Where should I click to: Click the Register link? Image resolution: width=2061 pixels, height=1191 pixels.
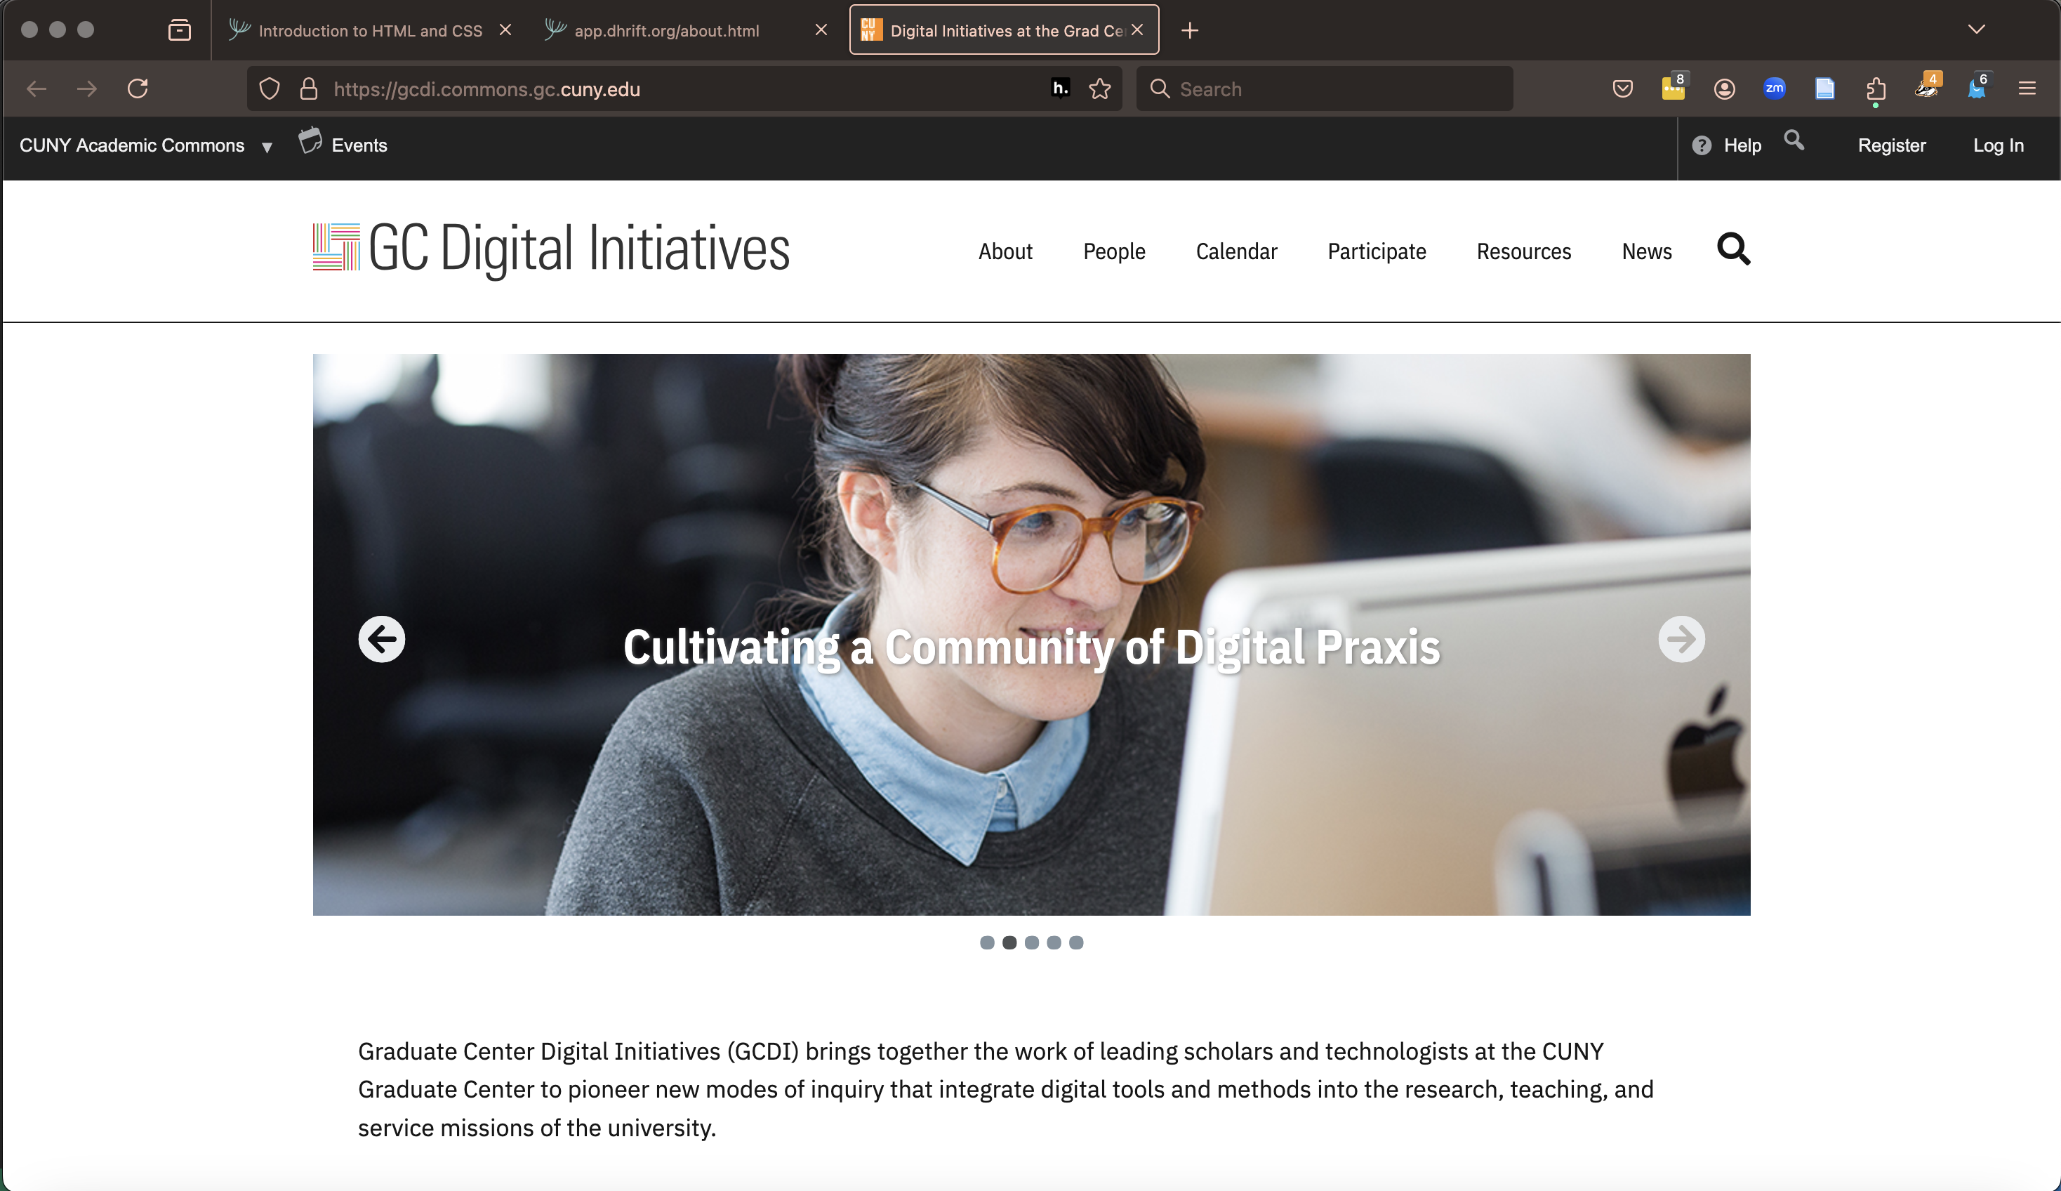pyautogui.click(x=1891, y=145)
